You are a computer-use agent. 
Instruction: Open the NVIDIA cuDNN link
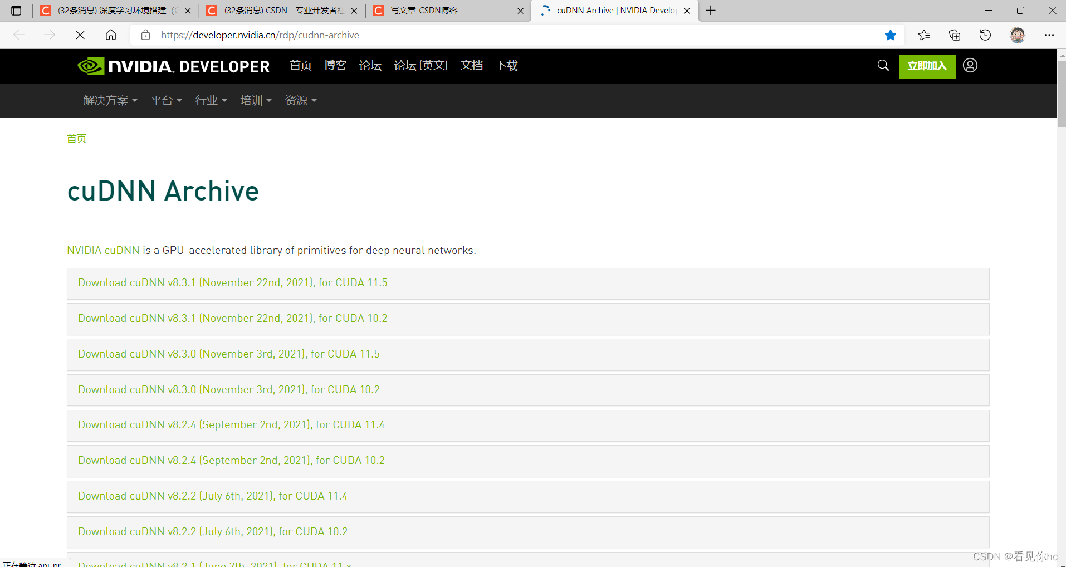[103, 250]
